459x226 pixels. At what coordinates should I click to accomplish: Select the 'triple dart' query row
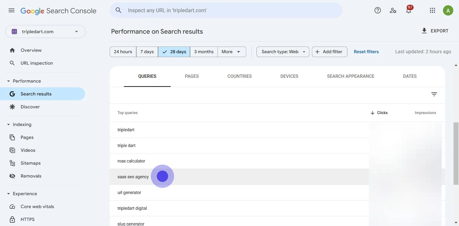[277, 146]
